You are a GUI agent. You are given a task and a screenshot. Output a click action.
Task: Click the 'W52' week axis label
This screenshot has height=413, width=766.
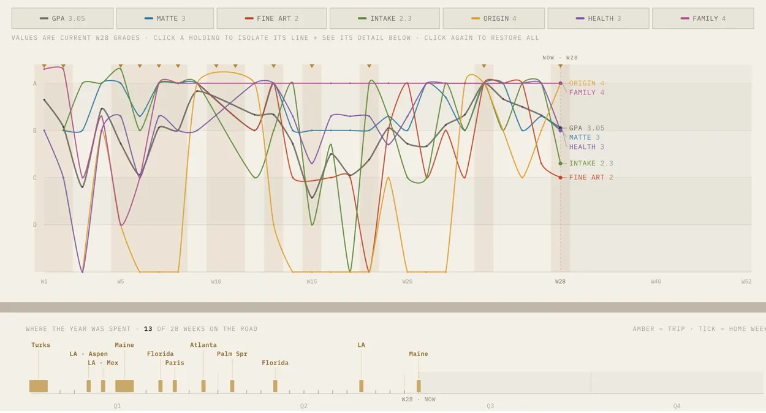(746, 282)
